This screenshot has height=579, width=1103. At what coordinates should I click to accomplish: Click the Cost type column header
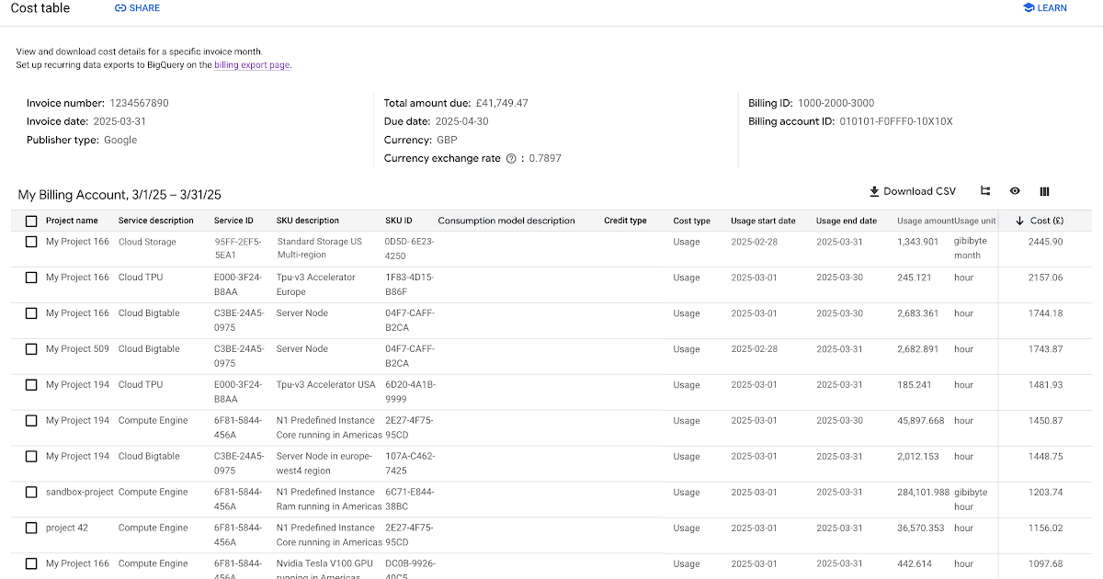tap(691, 221)
